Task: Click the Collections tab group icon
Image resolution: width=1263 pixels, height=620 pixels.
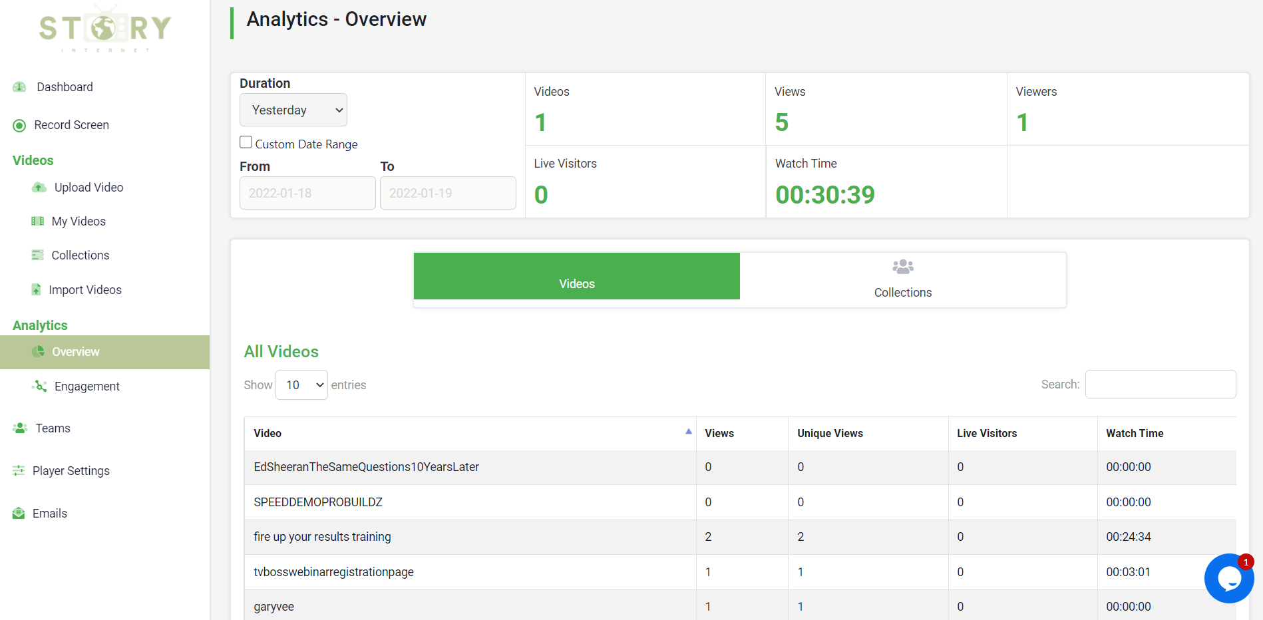Action: [903, 267]
